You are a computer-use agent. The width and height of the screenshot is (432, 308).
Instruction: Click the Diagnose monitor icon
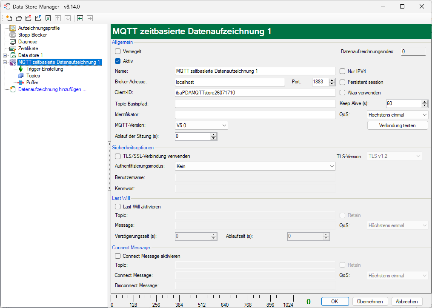13,42
